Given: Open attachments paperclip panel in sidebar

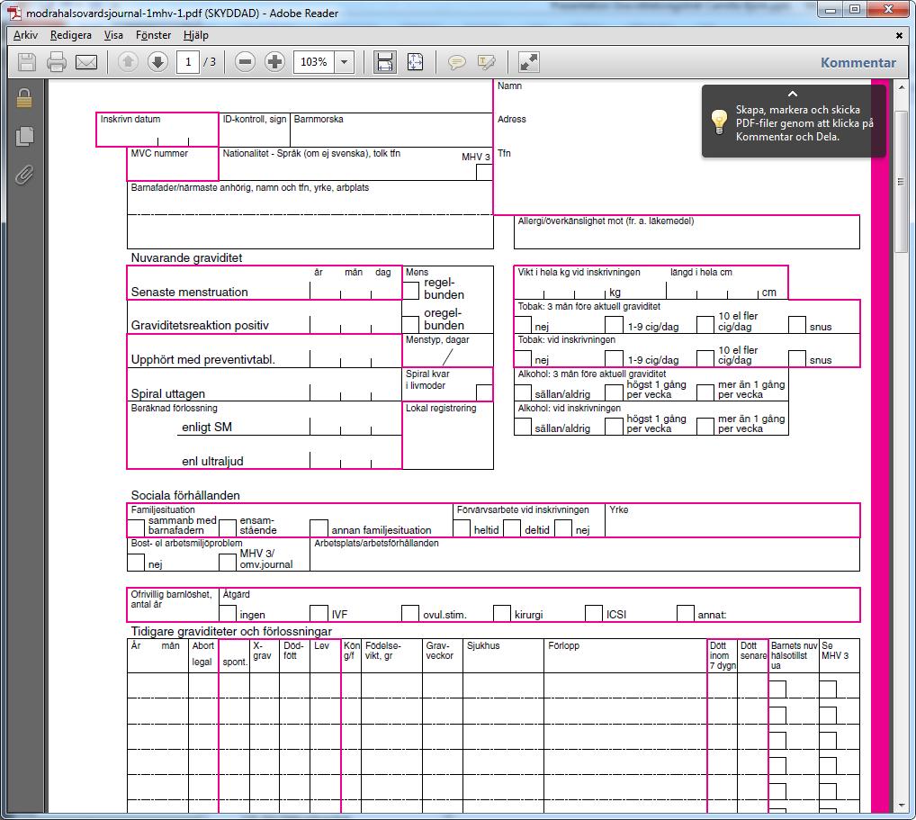Looking at the screenshot, I should coord(24,175).
